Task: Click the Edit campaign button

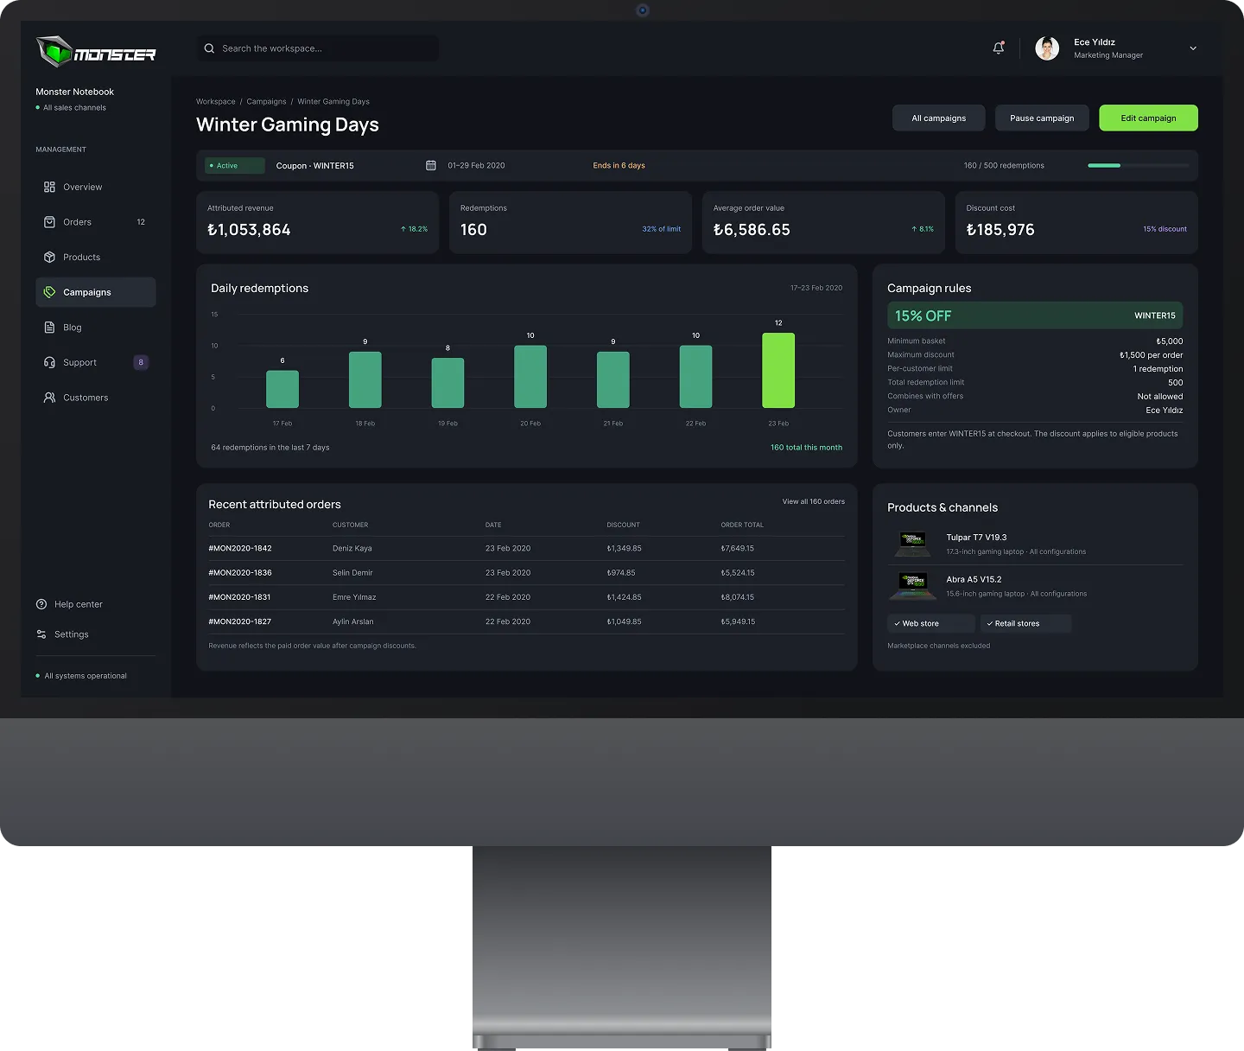Action: pyautogui.click(x=1148, y=118)
